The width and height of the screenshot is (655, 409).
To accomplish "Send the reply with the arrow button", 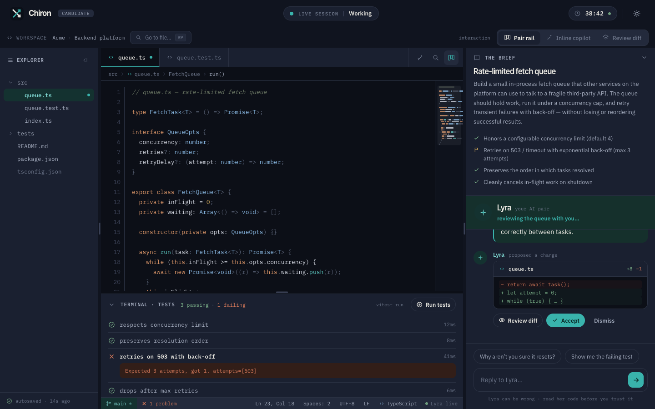I will pos(636,380).
